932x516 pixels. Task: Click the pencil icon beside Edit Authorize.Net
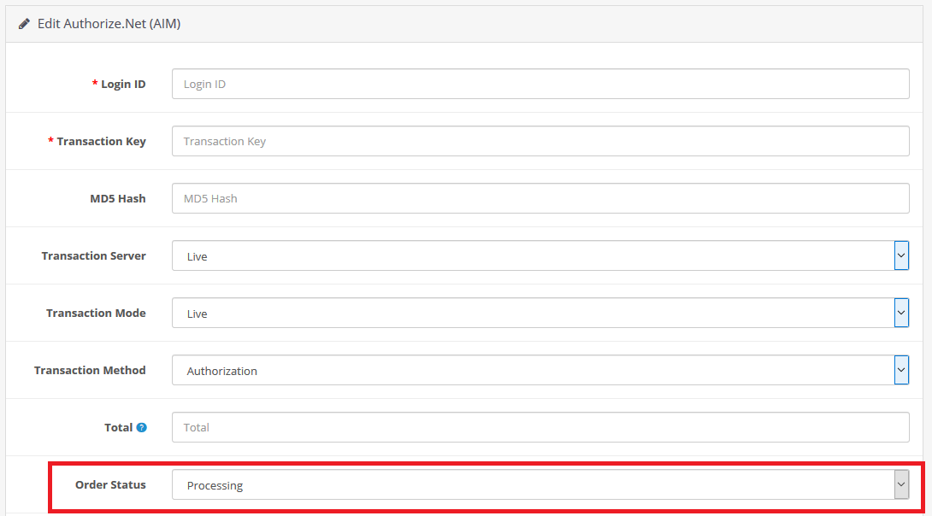coord(24,24)
